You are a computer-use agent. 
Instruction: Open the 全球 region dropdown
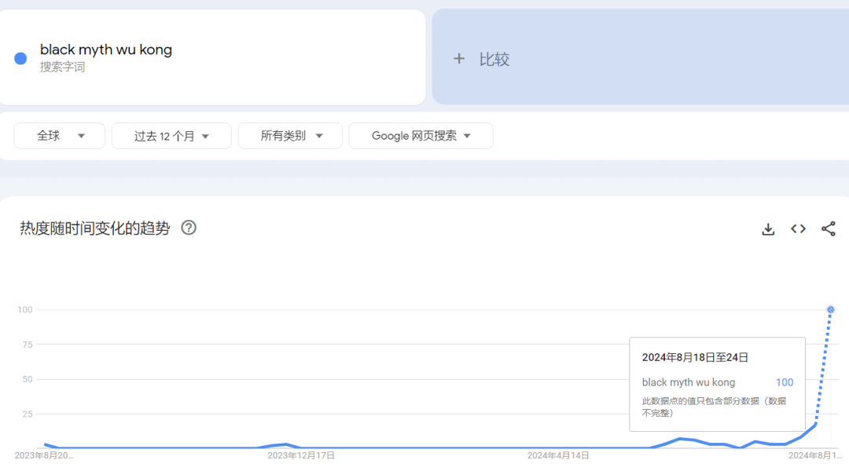tap(60, 136)
